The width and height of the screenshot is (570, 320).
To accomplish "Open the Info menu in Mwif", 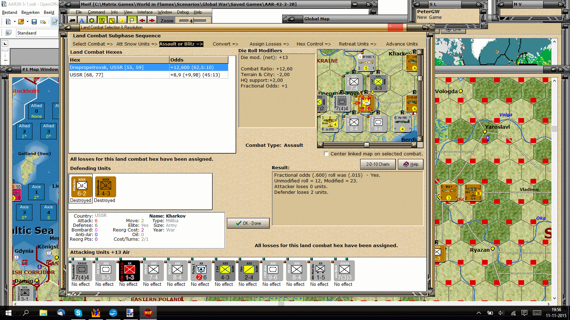I will click(x=114, y=12).
